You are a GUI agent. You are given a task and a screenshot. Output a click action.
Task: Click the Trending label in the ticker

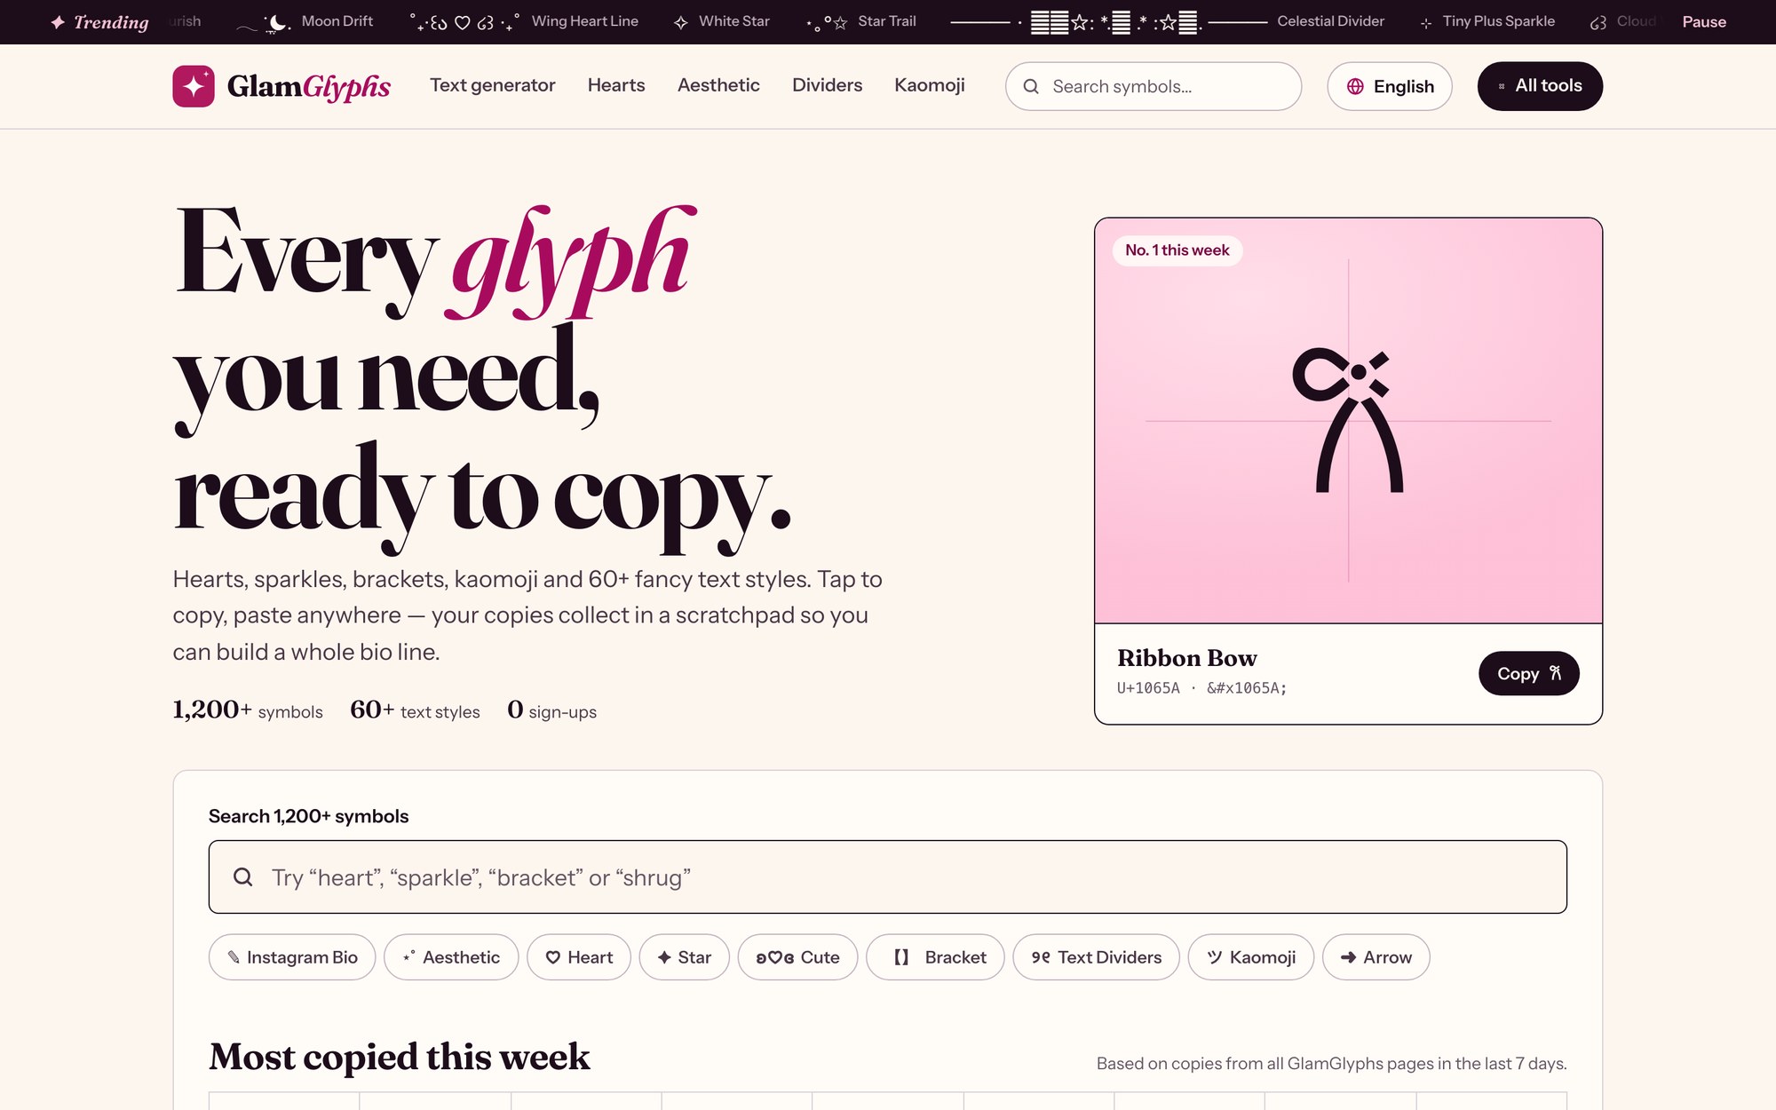tap(99, 22)
